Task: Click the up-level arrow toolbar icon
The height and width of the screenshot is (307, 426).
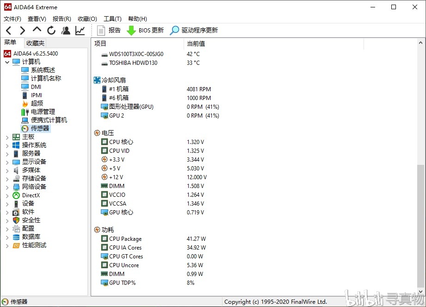Action: click(37, 29)
